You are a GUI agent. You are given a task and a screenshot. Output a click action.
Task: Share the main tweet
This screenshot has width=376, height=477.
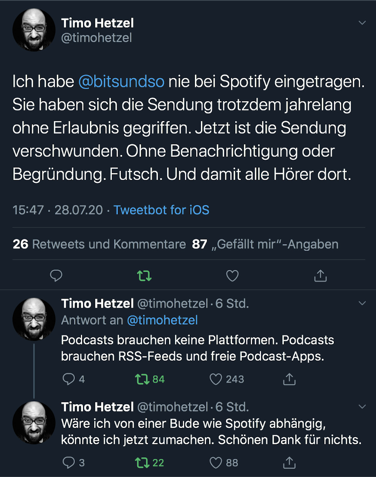click(321, 276)
